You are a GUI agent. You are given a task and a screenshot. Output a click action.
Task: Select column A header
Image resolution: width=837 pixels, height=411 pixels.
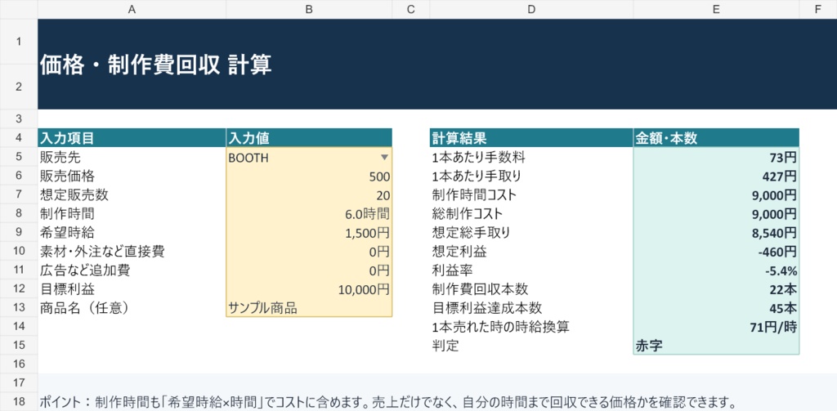coord(132,9)
